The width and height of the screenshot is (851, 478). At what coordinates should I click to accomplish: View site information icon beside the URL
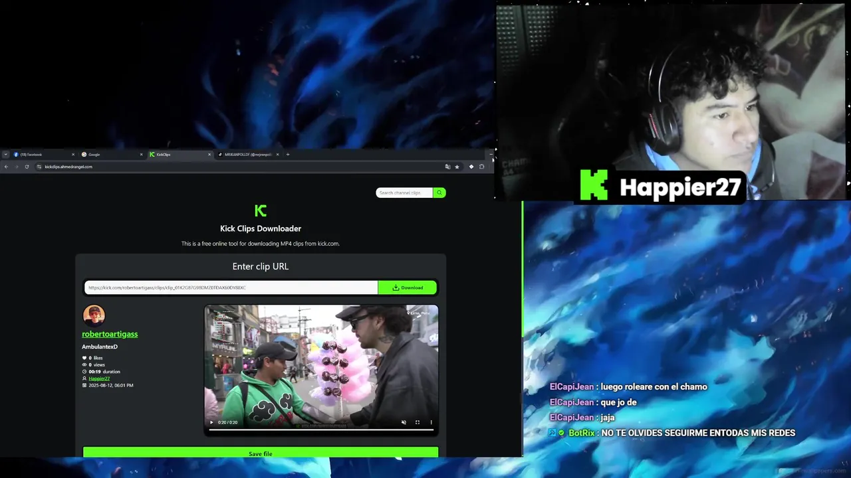39,167
